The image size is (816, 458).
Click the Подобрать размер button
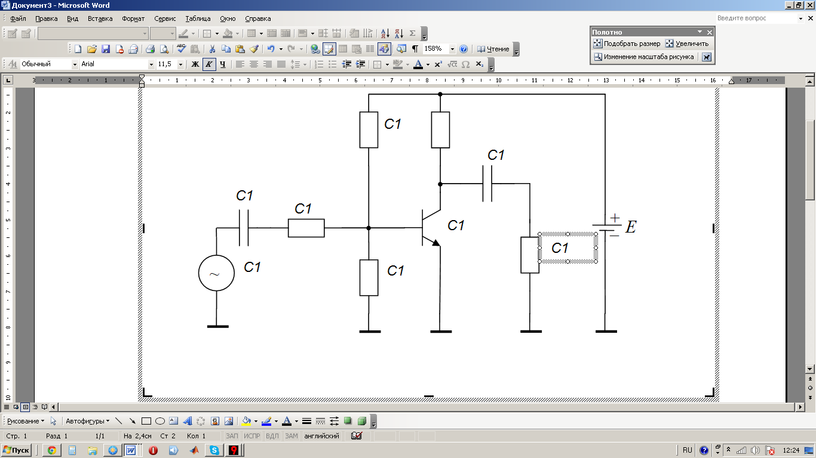(x=627, y=44)
